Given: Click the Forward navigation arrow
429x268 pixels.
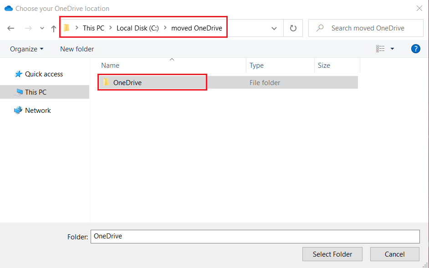Looking at the screenshot, I should tap(28, 28).
